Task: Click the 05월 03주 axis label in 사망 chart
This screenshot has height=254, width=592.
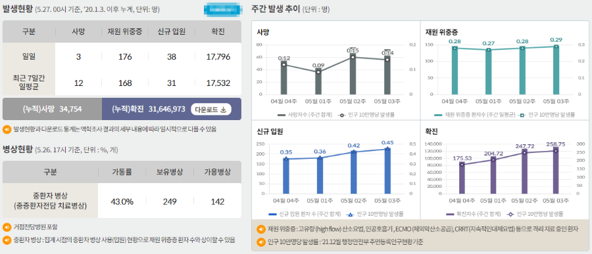Action: (387, 101)
